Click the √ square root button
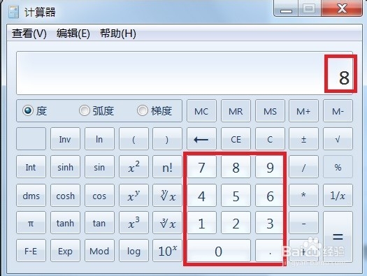This screenshot has width=367, height=276. [x=338, y=139]
